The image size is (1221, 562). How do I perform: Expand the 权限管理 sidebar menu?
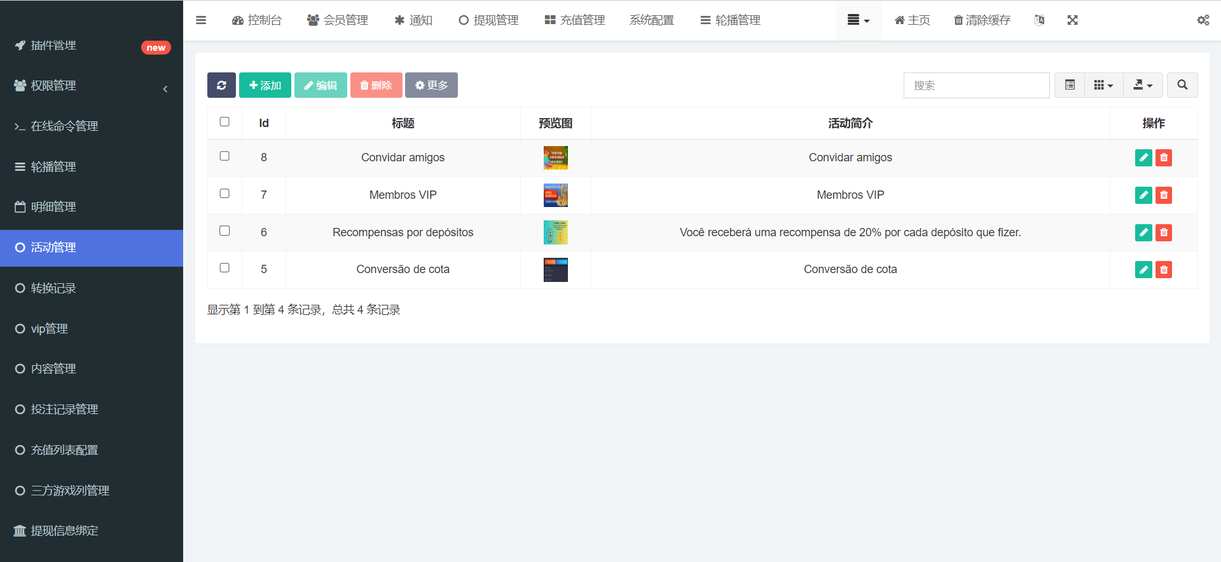click(92, 86)
